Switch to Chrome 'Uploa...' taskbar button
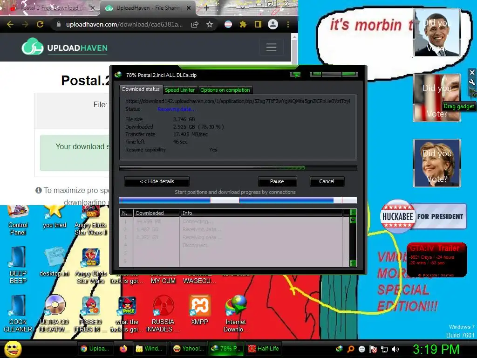This screenshot has height=358, width=477. click(95, 349)
